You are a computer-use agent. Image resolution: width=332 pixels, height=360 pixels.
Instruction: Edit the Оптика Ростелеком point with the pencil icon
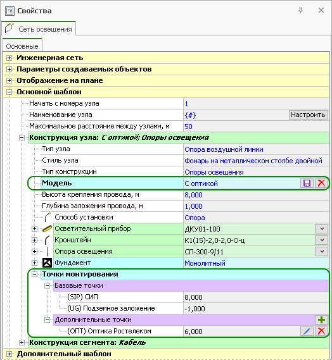tap(307, 331)
